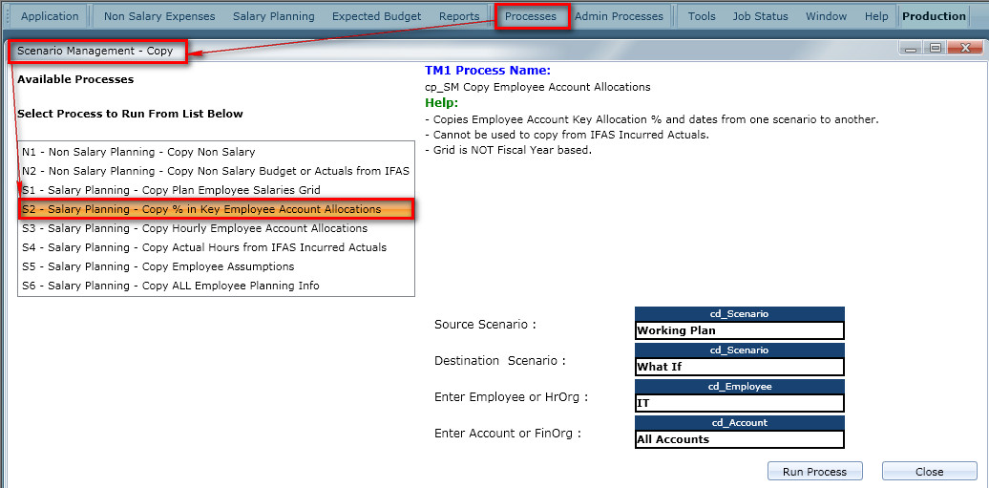The height and width of the screenshot is (488, 989).
Task: Open the Reports menu
Action: 459,16
